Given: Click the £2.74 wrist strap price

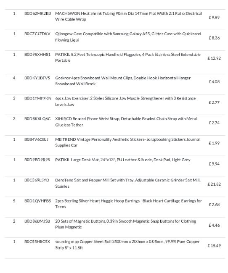Looking at the screenshot, I should (x=214, y=123).
